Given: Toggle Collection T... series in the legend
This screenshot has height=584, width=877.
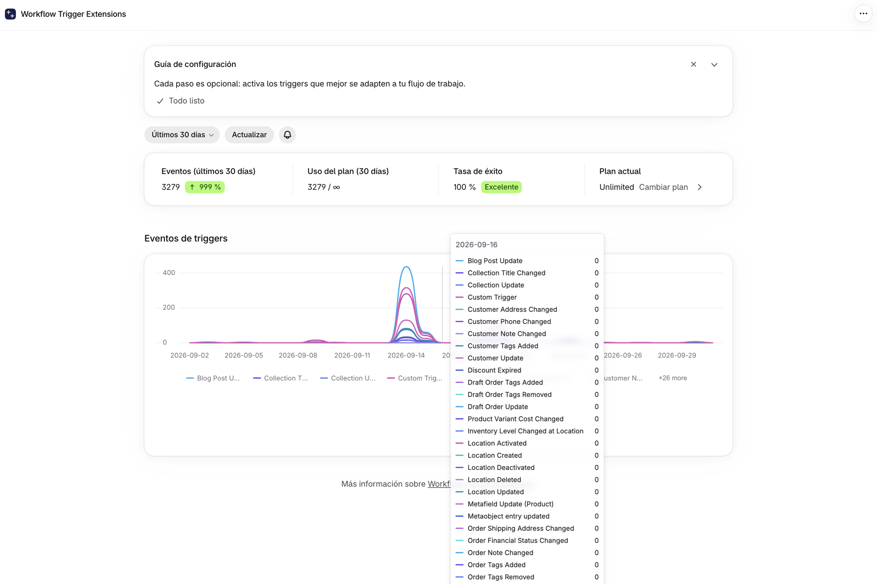Looking at the screenshot, I should (280, 378).
